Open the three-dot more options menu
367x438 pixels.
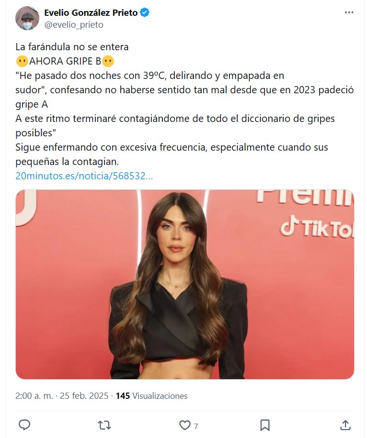[x=349, y=12]
